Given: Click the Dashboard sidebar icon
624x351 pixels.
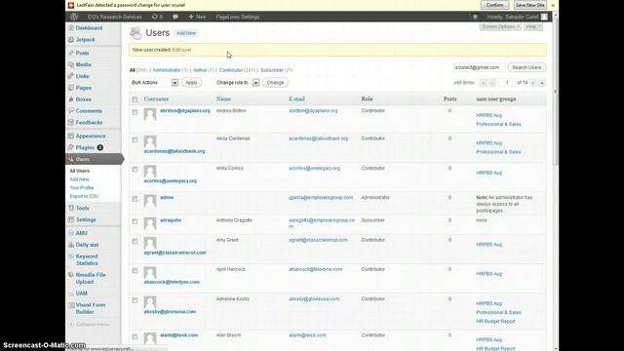Looking at the screenshot, I should pos(71,28).
